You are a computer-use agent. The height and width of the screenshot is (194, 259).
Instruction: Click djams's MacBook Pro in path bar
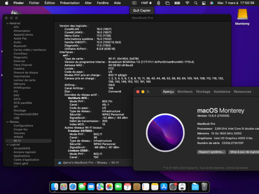pyautogui.click(x=78, y=162)
